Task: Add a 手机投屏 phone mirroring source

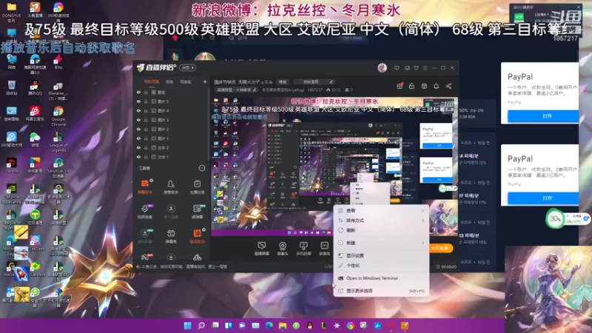Action: pyautogui.click(x=303, y=249)
